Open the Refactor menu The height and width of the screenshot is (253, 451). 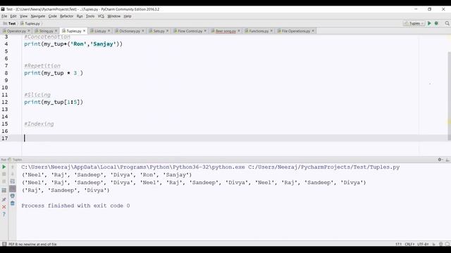pos(66,16)
